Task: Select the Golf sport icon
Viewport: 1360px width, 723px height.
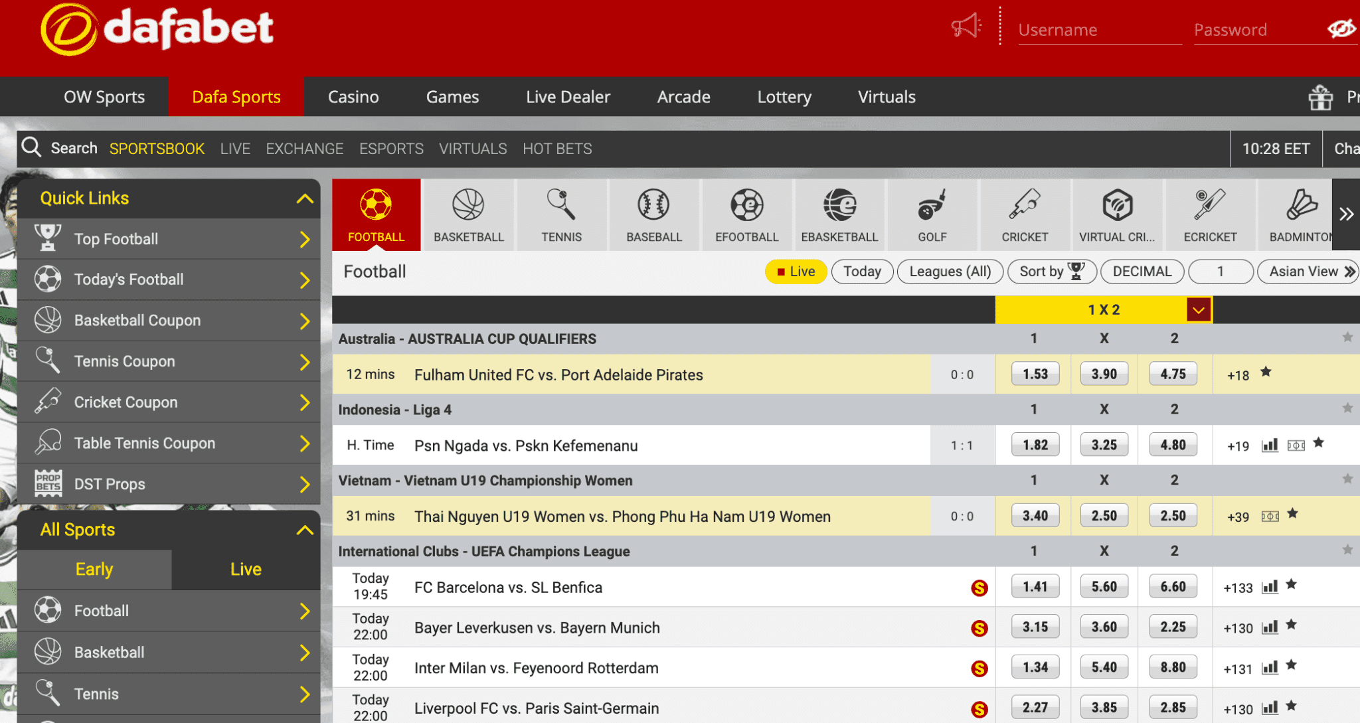Action: coord(932,214)
